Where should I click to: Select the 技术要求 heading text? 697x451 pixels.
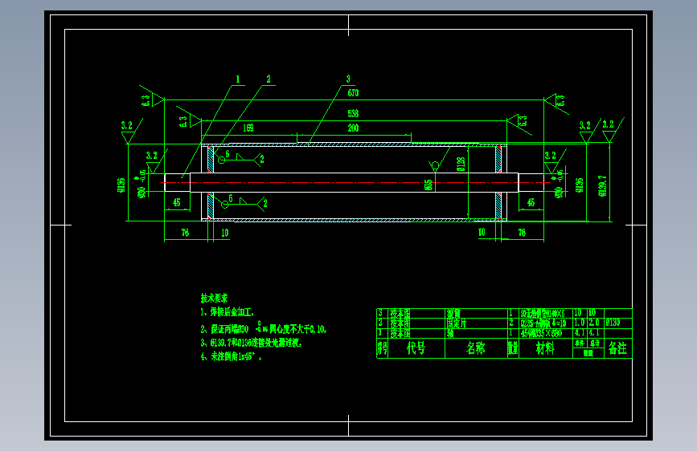(x=215, y=298)
